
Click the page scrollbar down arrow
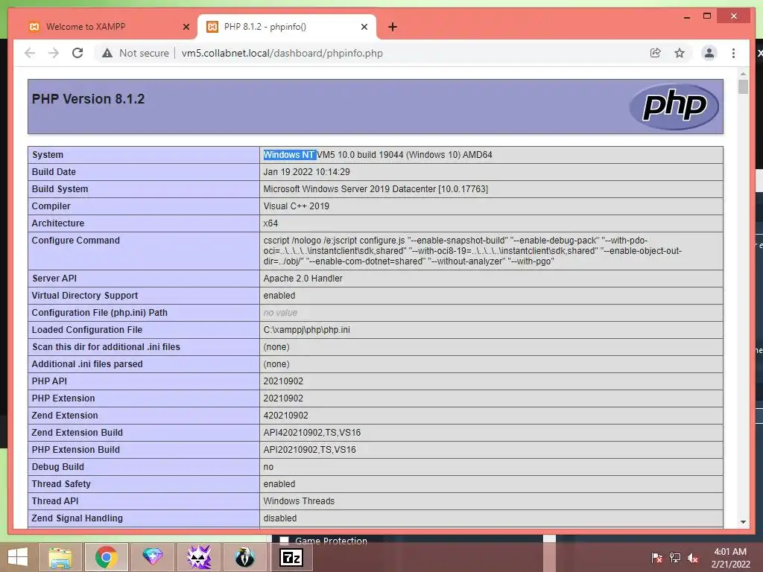[x=743, y=522]
